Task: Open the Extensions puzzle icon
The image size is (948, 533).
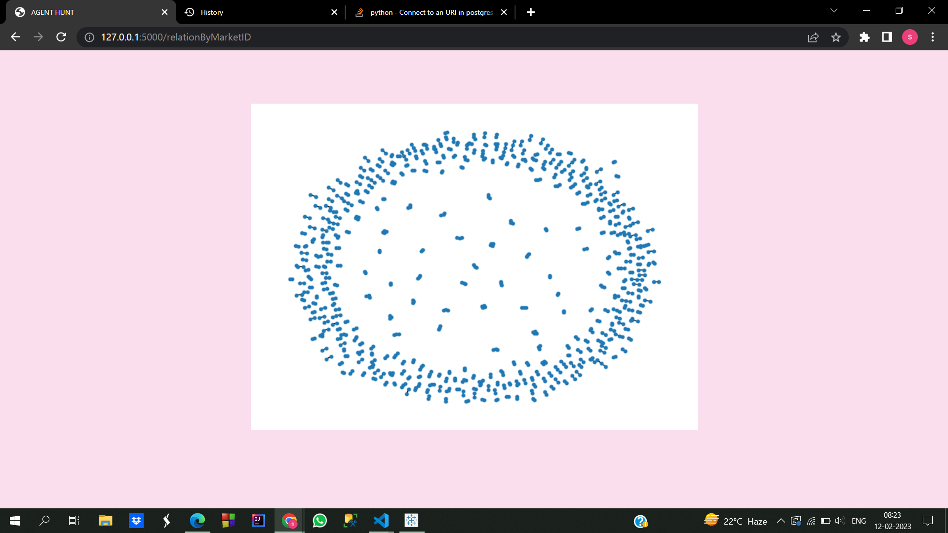Action: click(x=864, y=37)
